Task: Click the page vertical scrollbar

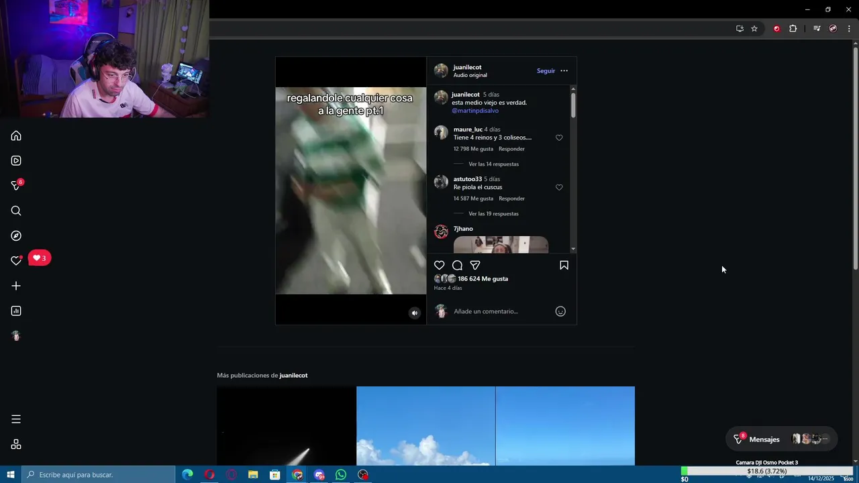Action: click(x=855, y=158)
